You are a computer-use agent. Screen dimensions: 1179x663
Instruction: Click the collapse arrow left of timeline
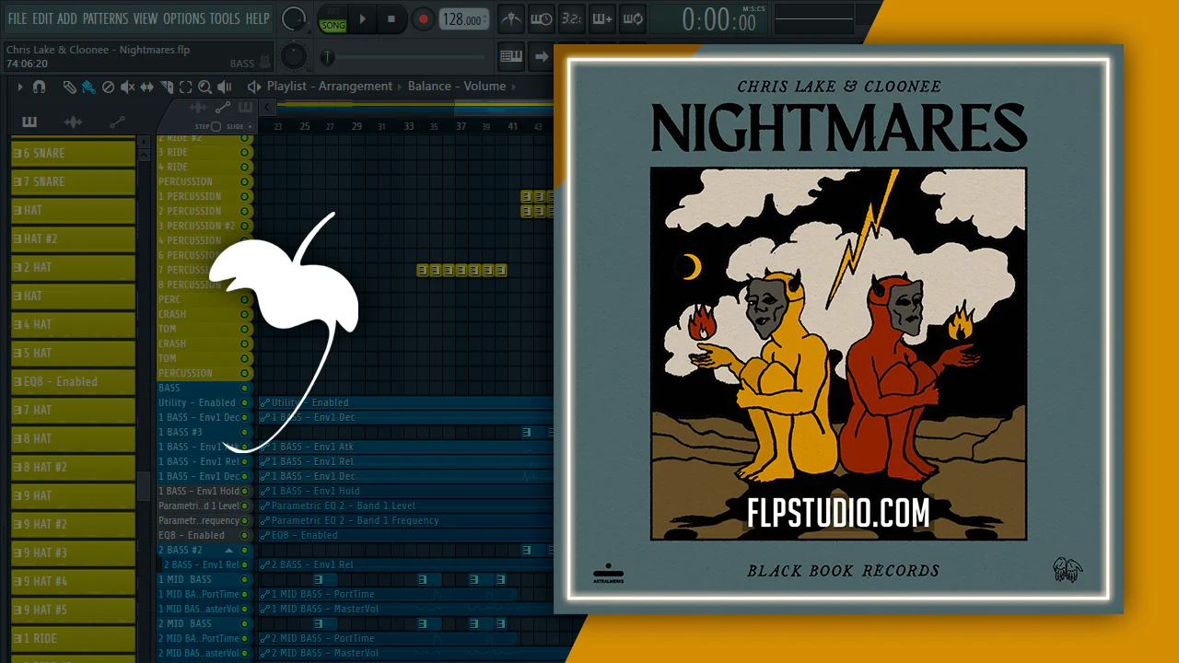(268, 108)
